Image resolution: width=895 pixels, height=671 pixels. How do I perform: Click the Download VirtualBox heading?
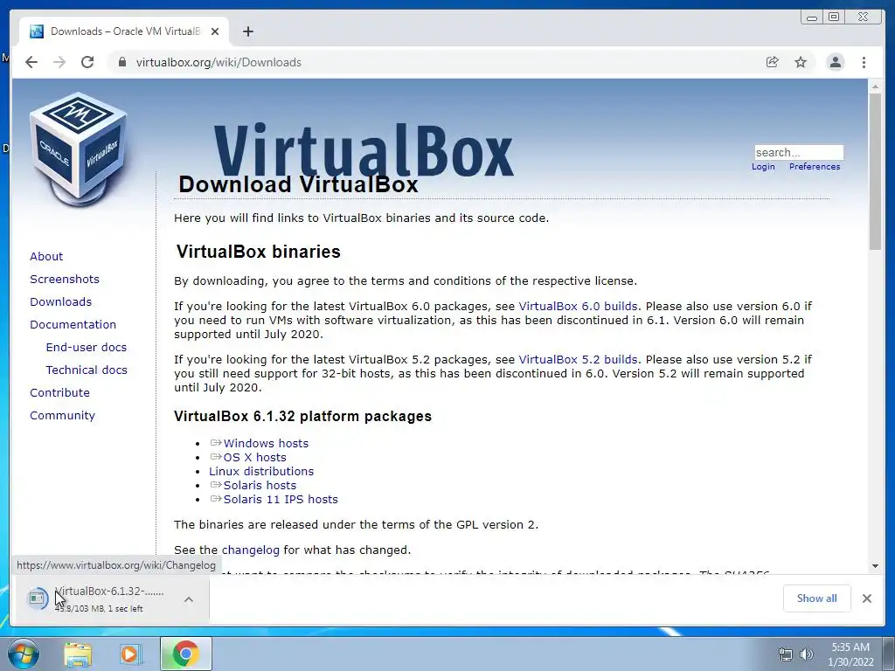click(298, 184)
